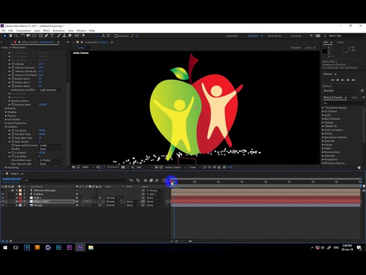Hide the Emitter layer eye icon
This screenshot has width=366, height=275.
pos(3,194)
